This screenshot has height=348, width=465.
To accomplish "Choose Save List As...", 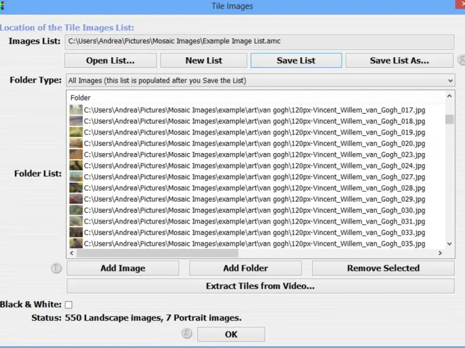I will coord(399,60).
